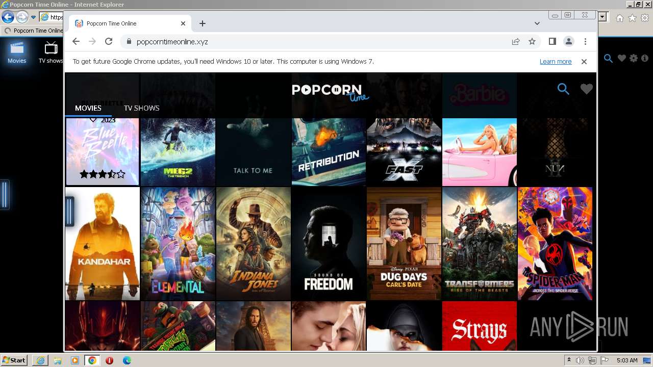Switch to the MOVIES tab
This screenshot has width=653, height=367.
(88, 108)
